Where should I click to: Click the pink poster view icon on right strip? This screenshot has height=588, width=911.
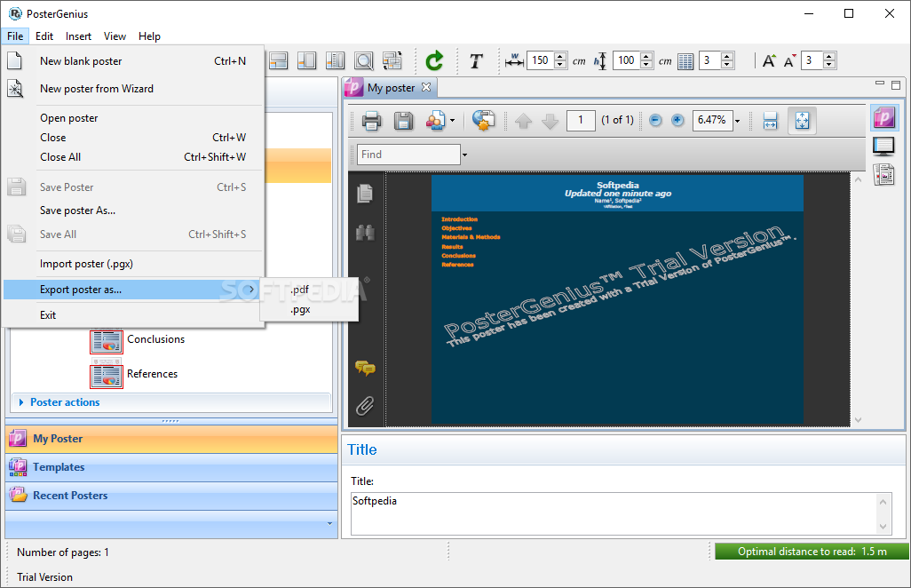click(883, 118)
